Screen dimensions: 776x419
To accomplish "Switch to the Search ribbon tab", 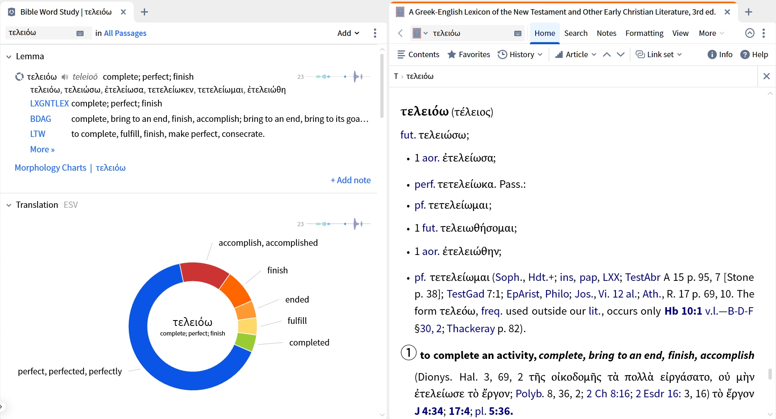I will [576, 33].
